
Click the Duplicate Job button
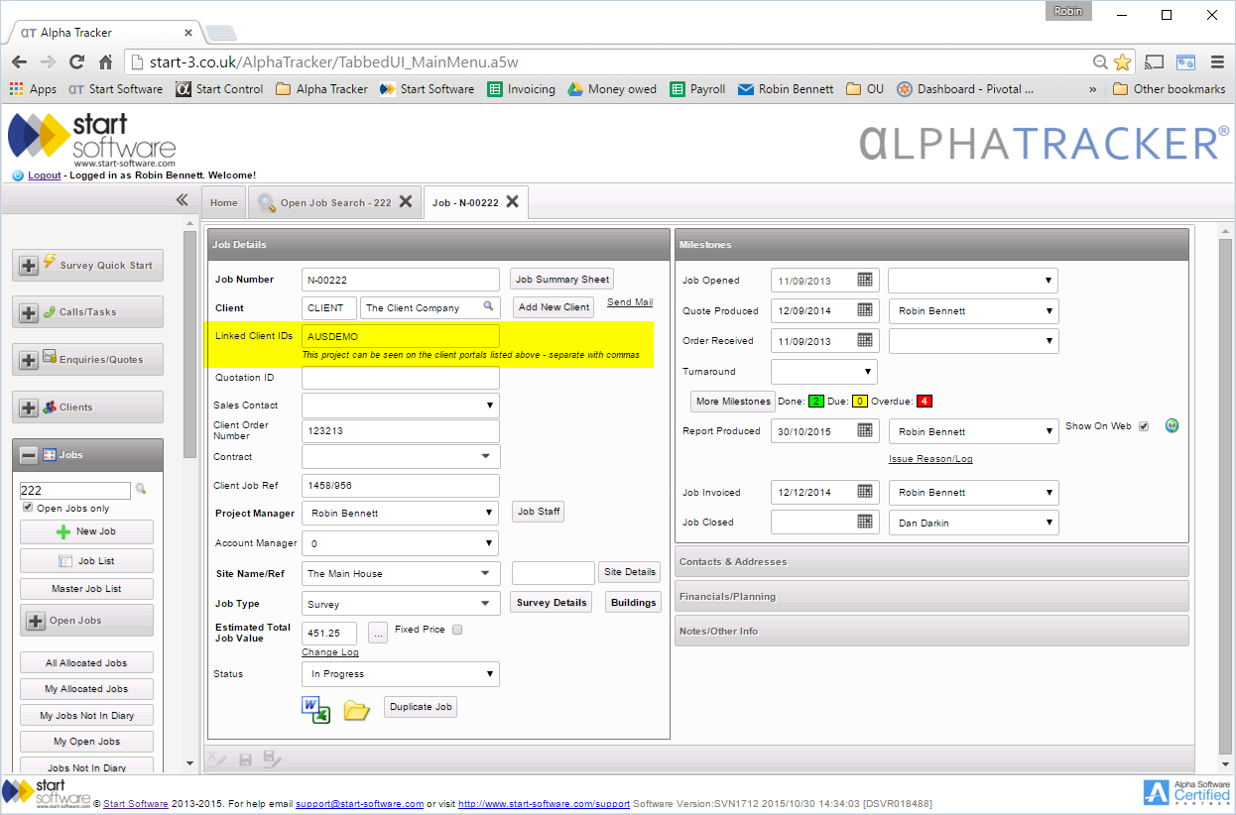[x=422, y=707]
